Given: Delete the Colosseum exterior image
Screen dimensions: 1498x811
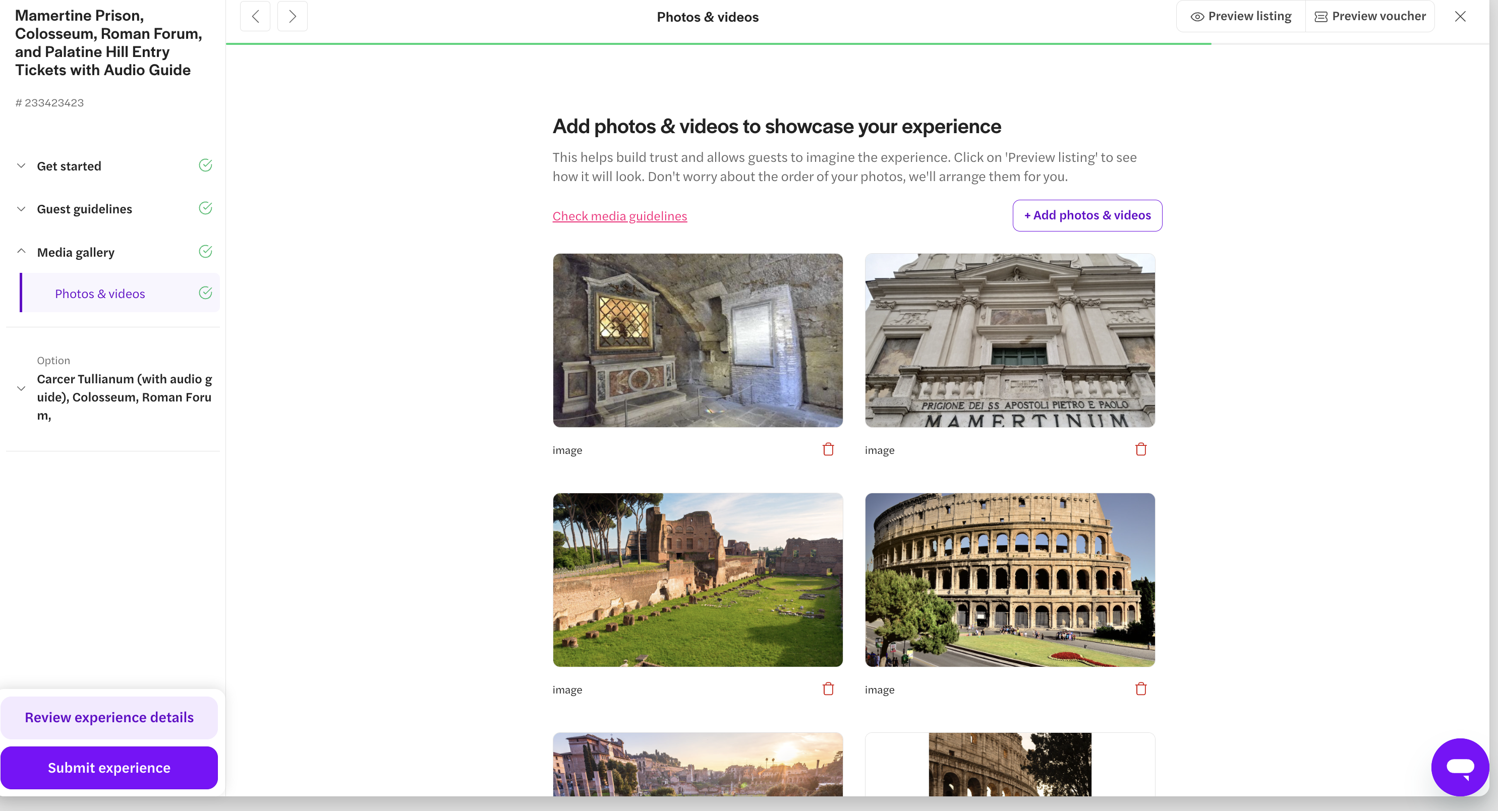Looking at the screenshot, I should [x=1140, y=689].
